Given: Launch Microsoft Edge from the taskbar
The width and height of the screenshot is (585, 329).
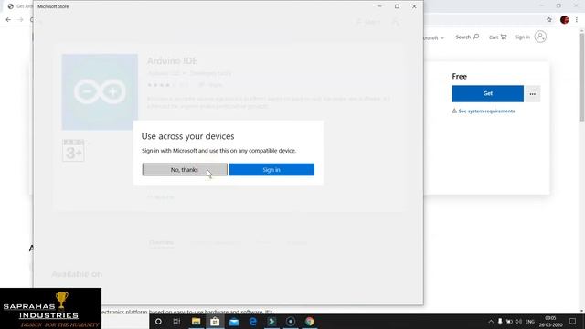Looking at the screenshot, I should [253, 321].
